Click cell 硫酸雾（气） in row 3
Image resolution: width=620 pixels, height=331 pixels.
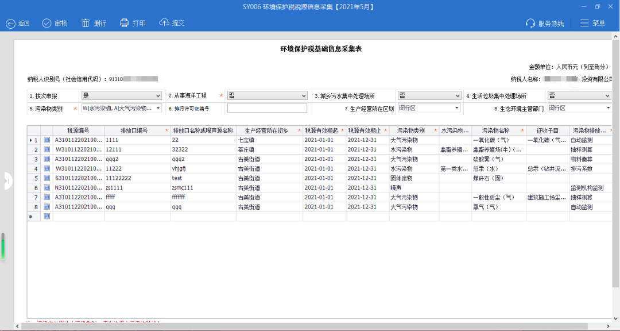point(498,159)
